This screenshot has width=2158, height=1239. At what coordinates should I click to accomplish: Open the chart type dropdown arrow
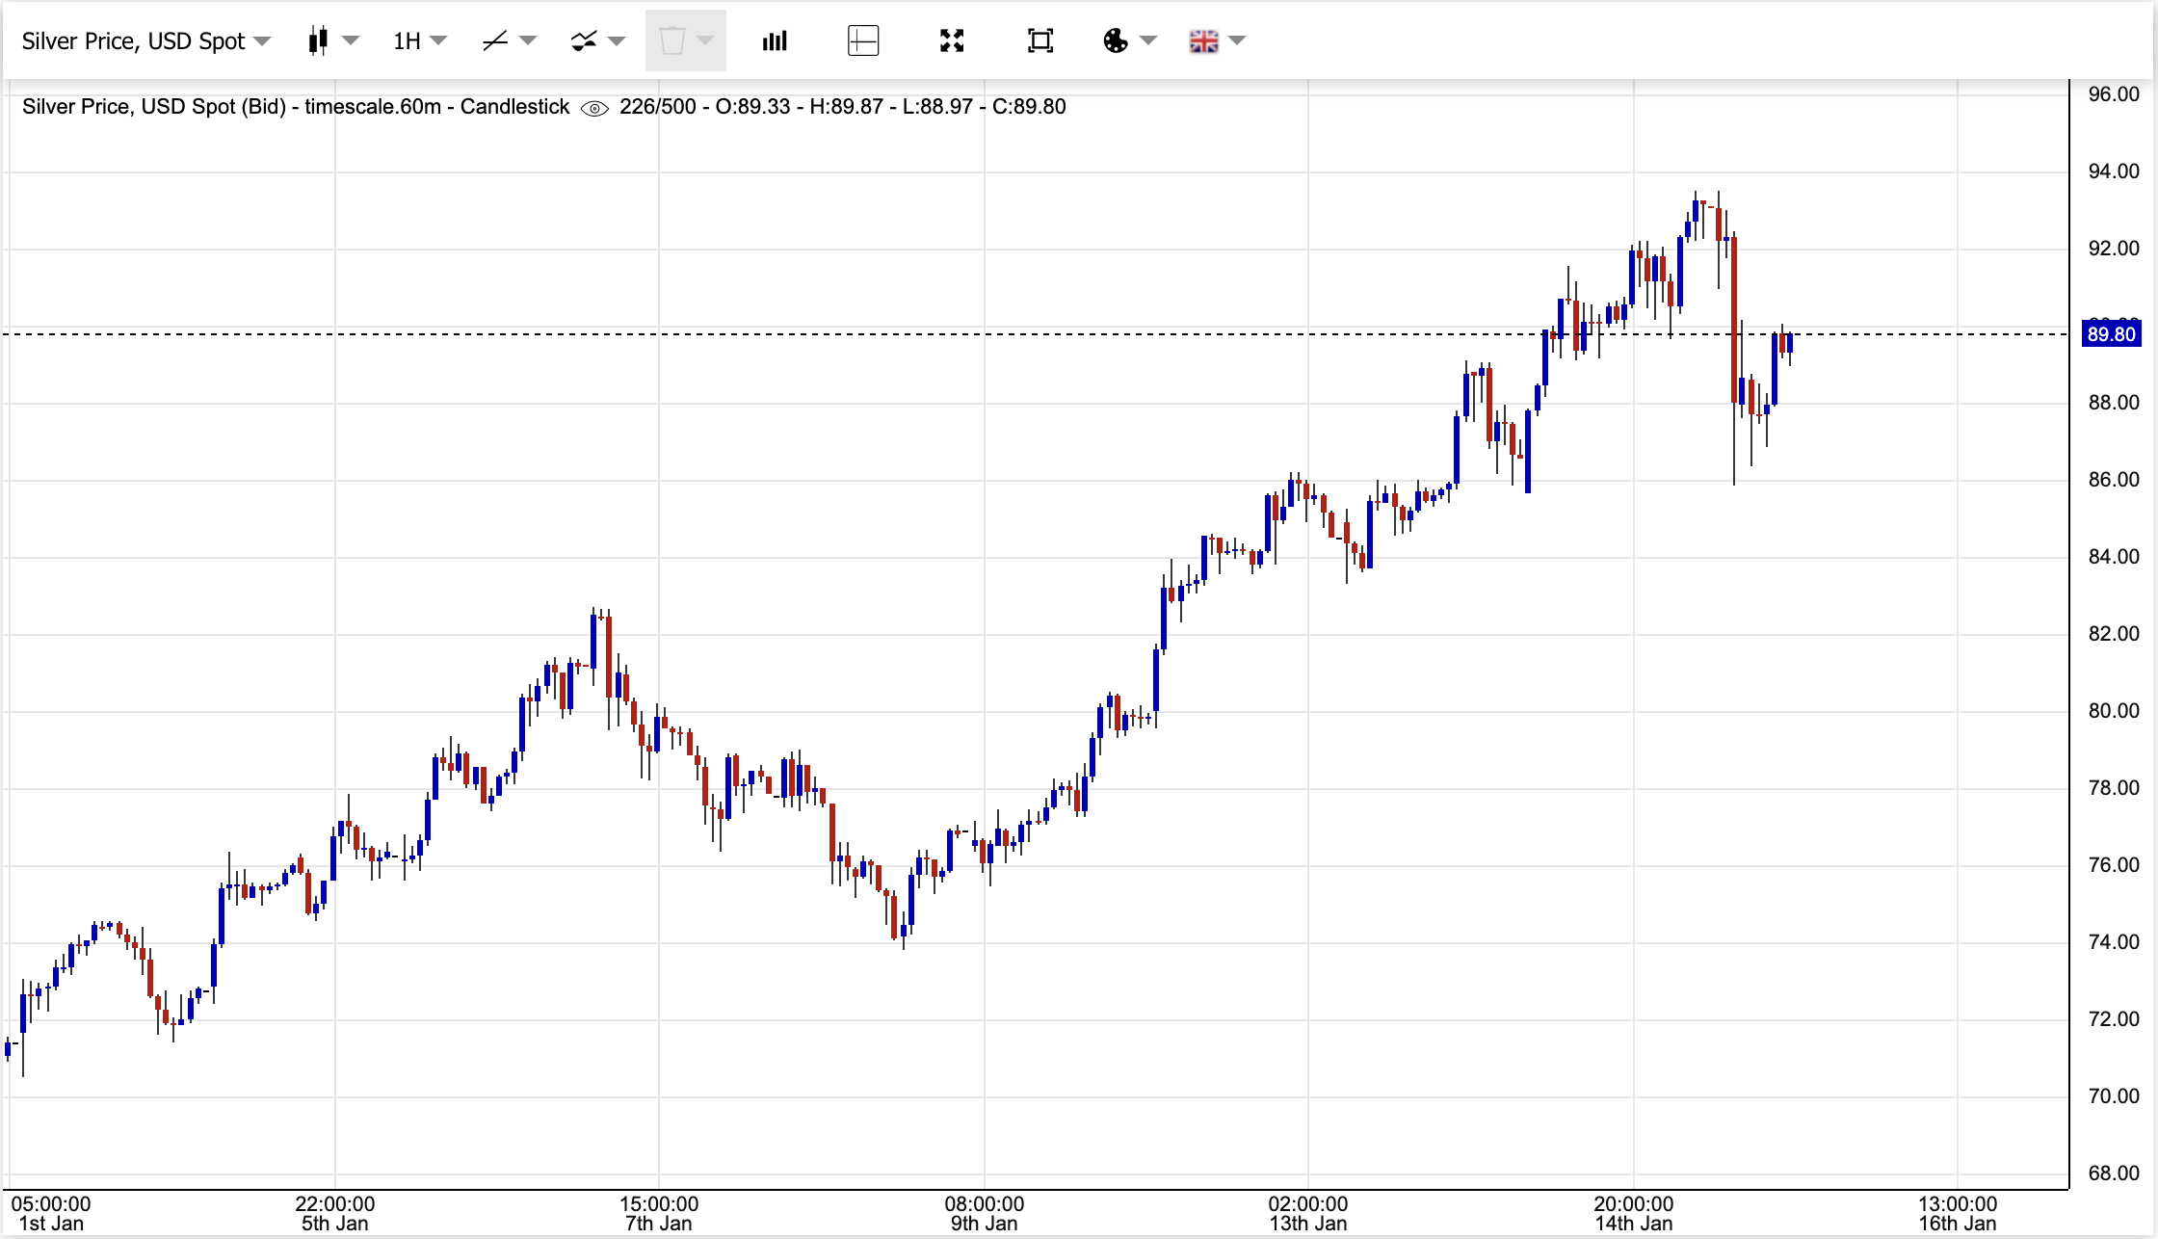pos(353,40)
